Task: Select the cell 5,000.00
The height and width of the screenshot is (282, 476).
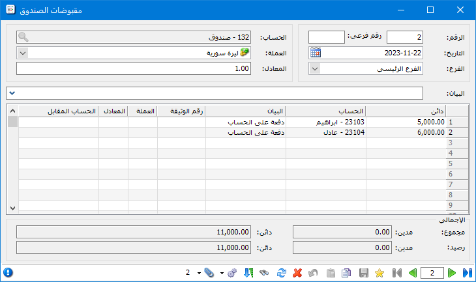Action: tap(406, 122)
